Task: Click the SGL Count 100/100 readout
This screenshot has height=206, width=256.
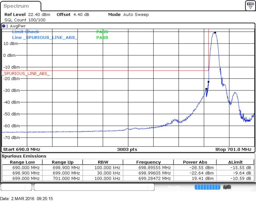Action: [x=25, y=20]
